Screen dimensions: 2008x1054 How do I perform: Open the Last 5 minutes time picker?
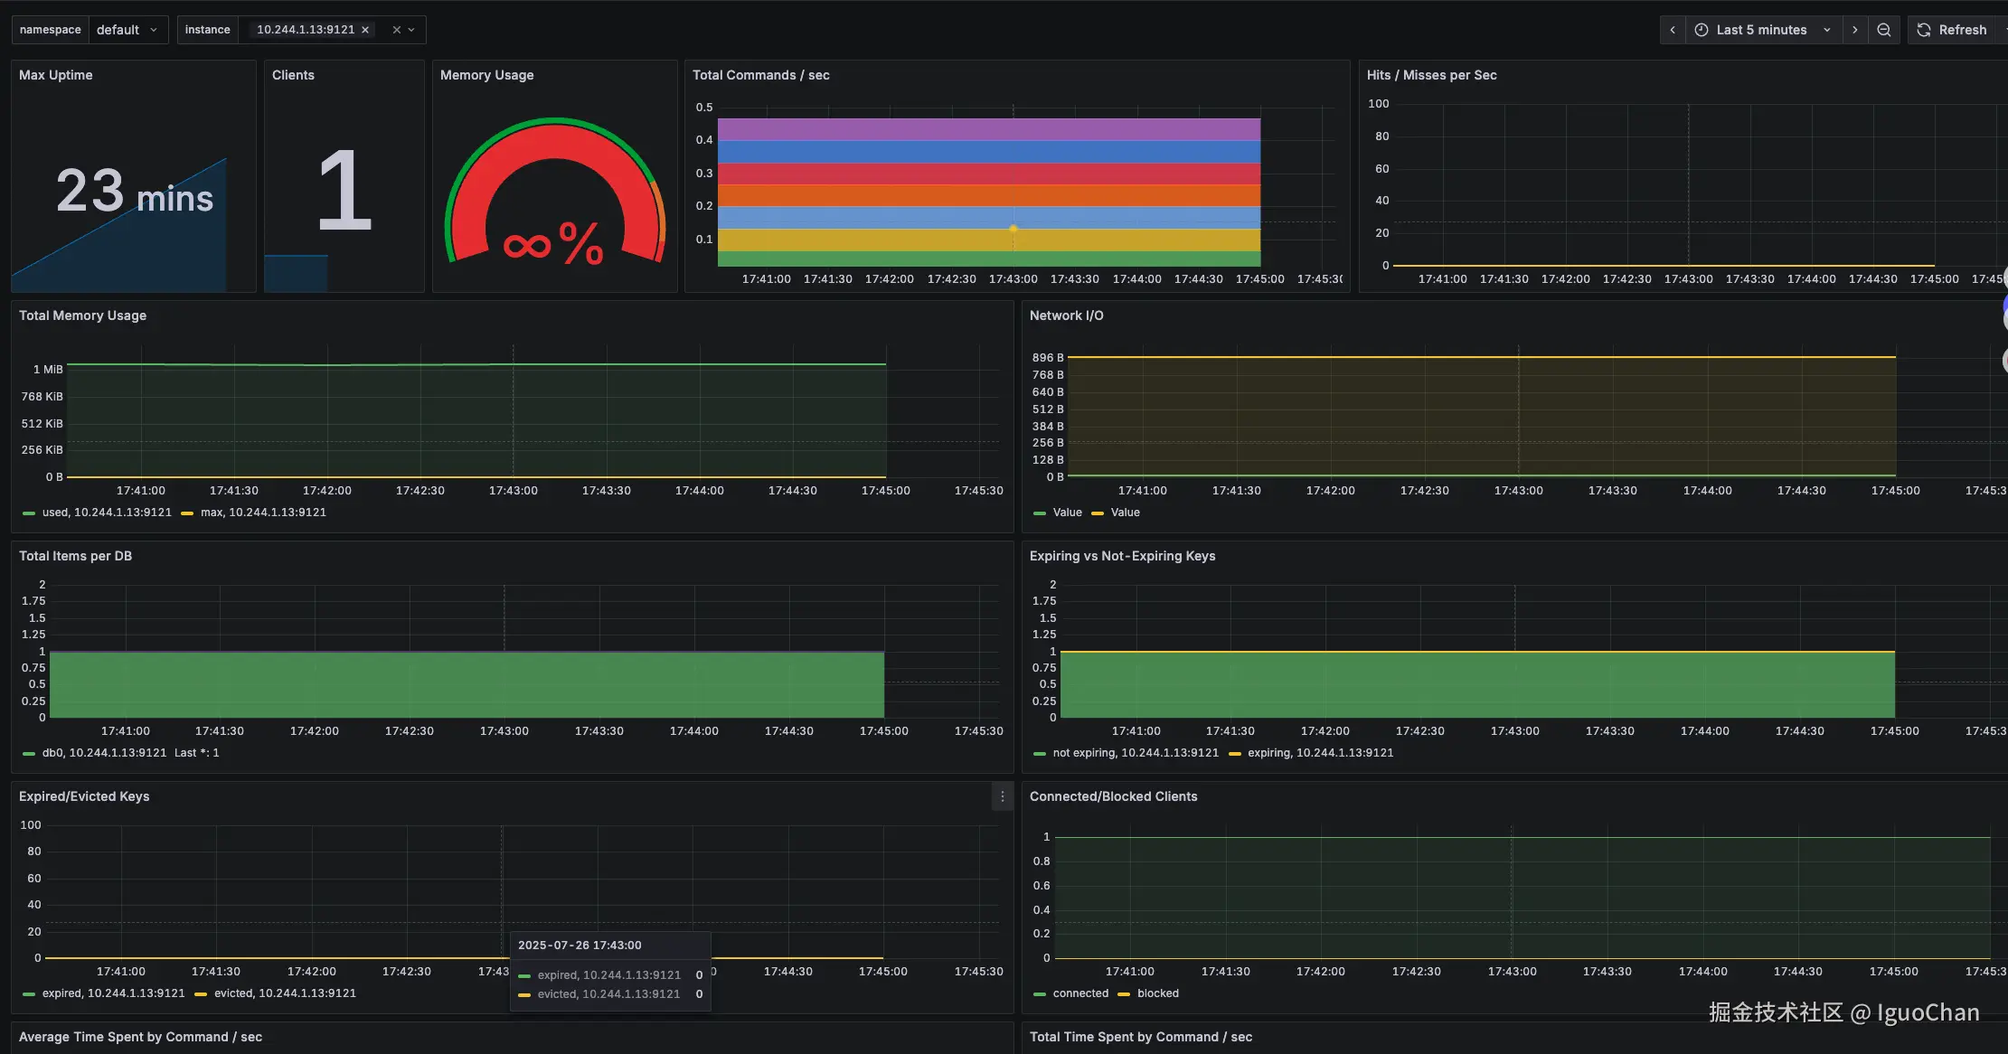[x=1761, y=30]
